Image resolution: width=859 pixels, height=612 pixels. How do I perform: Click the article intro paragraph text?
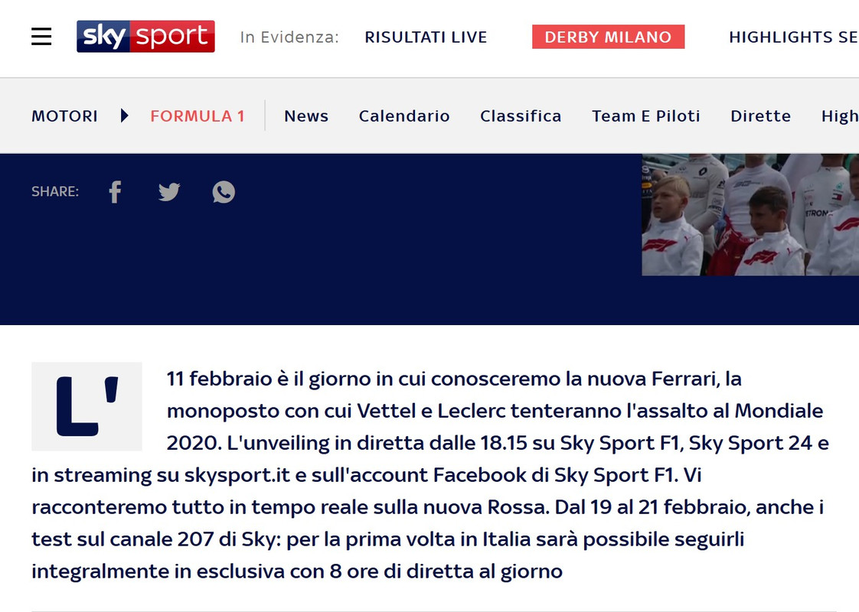click(x=430, y=474)
